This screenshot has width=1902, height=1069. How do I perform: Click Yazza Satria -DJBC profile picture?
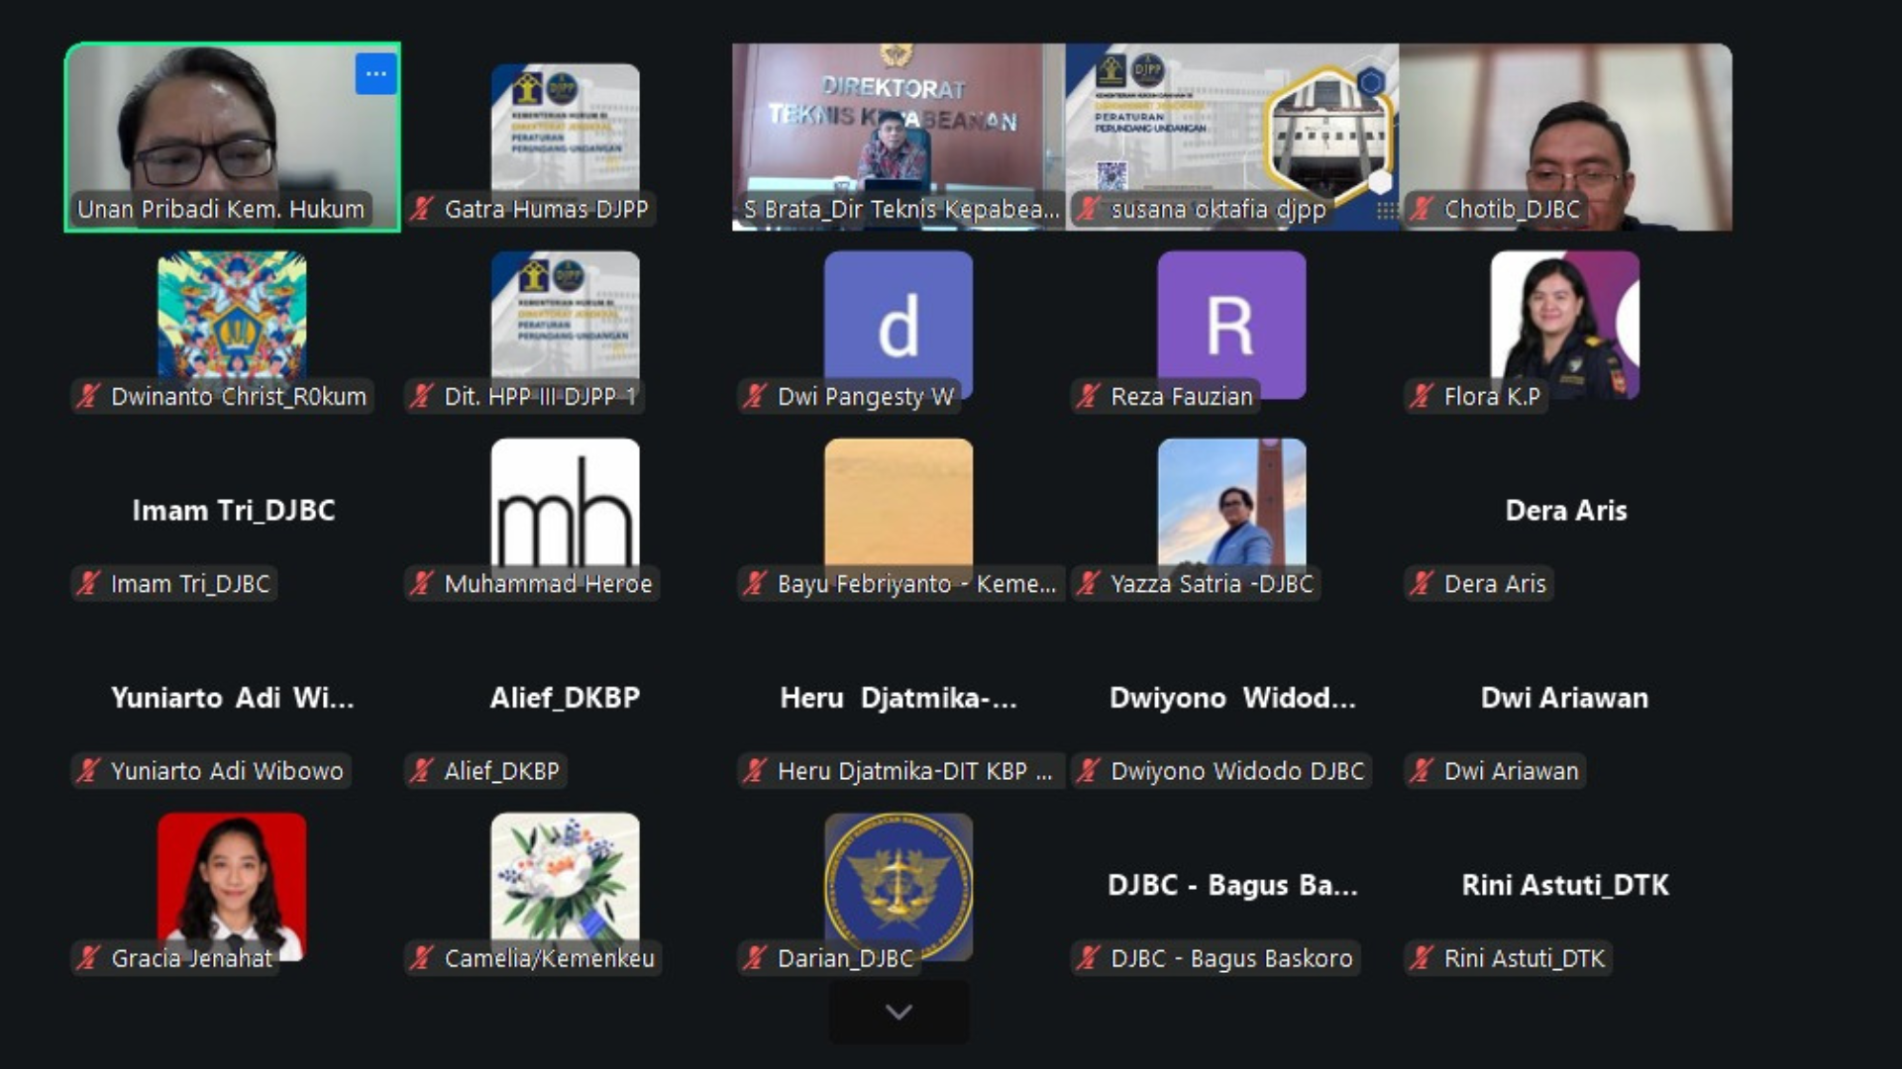tap(1231, 500)
